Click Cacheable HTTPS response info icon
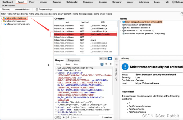The height and width of the screenshot is (120, 183). 123,31
